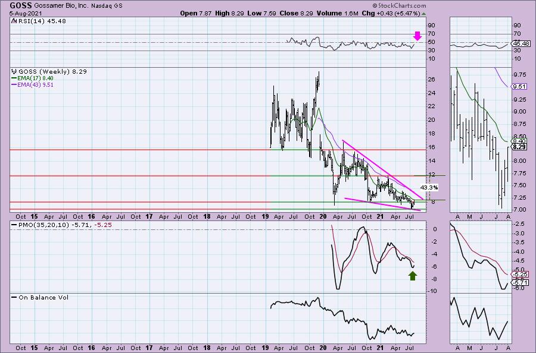
Task: Click the GOSS ticker symbol title
Action: click(21, 5)
